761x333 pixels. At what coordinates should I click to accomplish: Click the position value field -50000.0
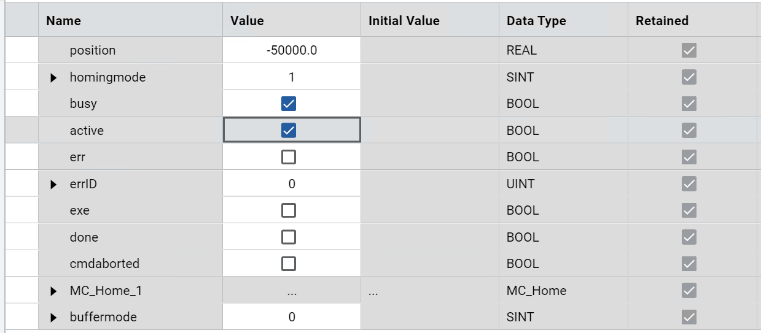point(292,50)
